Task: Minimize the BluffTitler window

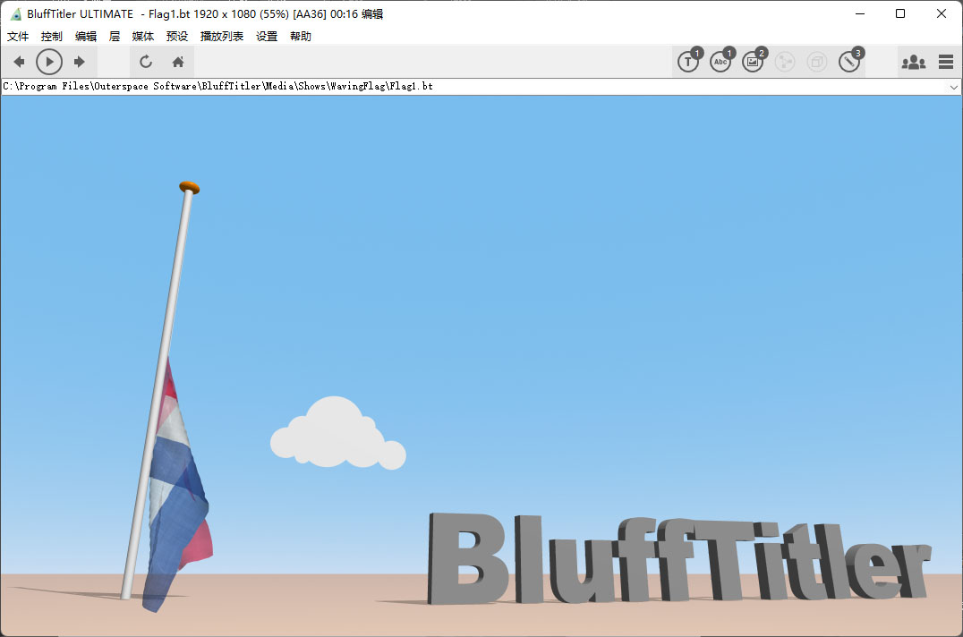Action: pos(860,13)
